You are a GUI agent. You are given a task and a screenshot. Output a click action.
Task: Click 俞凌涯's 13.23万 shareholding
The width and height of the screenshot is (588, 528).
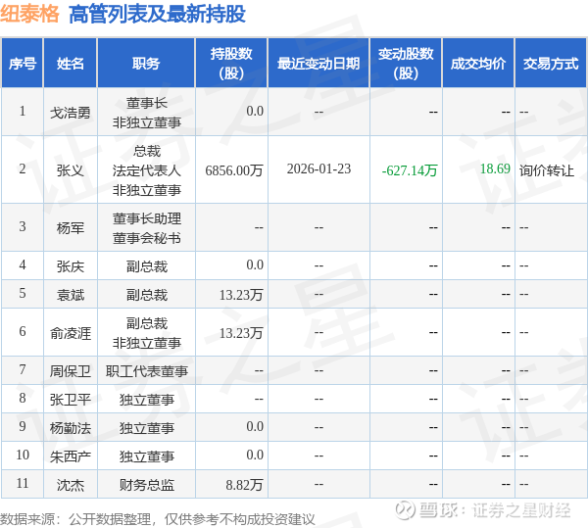(x=241, y=333)
